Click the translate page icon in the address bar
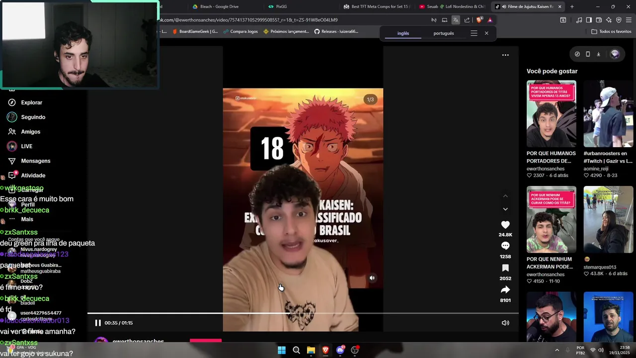 [x=456, y=20]
